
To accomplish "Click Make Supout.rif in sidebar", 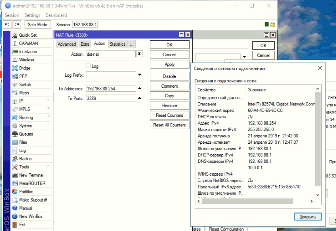I will click(x=32, y=200).
